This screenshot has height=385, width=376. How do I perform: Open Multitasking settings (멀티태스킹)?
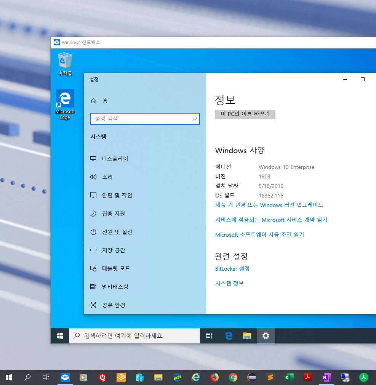point(109,287)
